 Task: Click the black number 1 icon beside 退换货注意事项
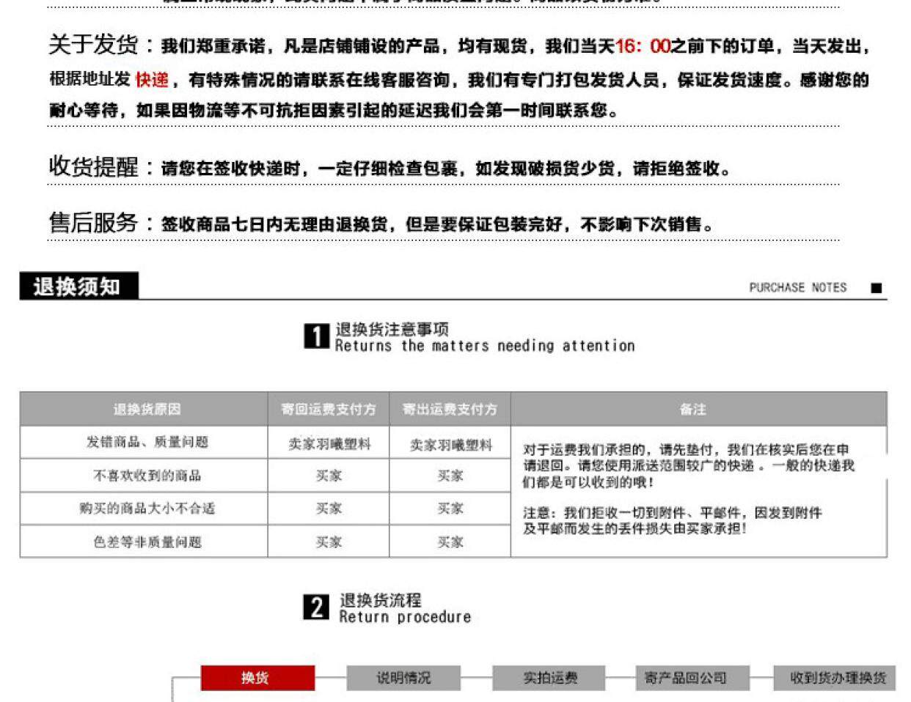(x=316, y=336)
